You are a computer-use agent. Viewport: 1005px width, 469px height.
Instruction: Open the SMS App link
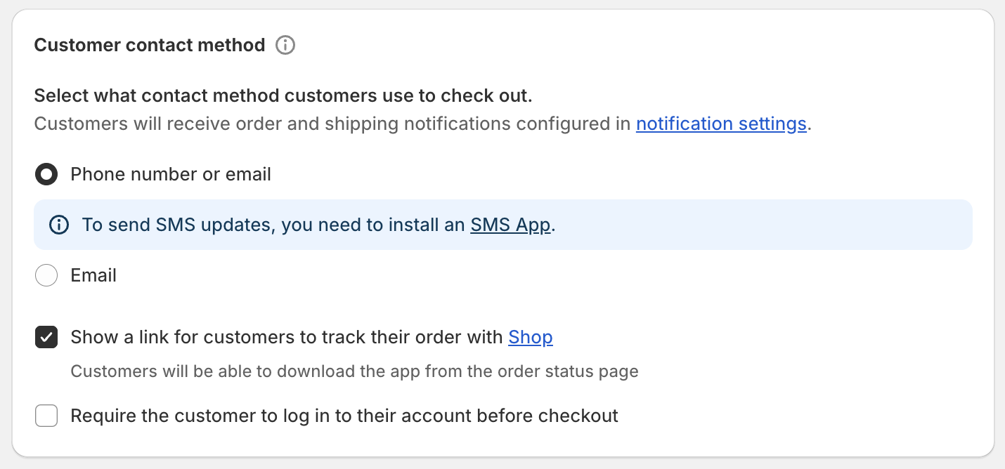[x=510, y=225]
